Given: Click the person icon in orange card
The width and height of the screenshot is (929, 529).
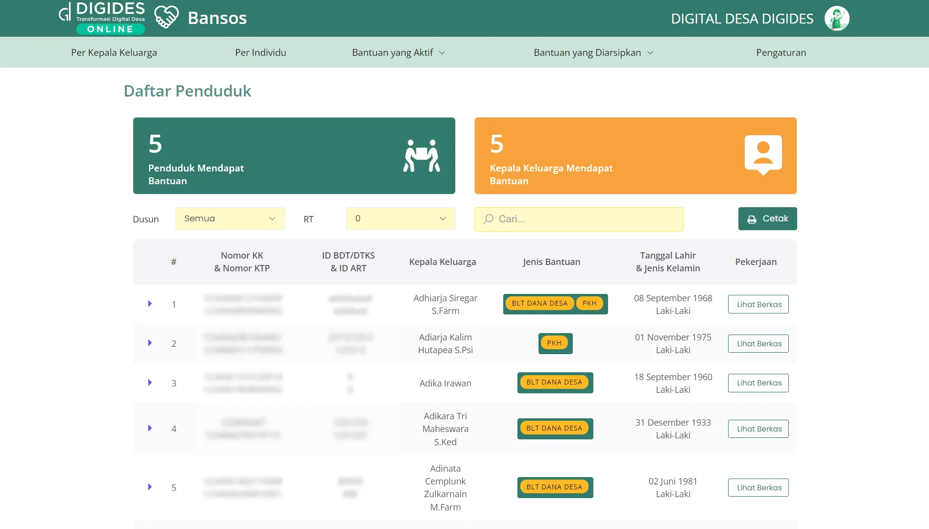Looking at the screenshot, I should tap(763, 154).
